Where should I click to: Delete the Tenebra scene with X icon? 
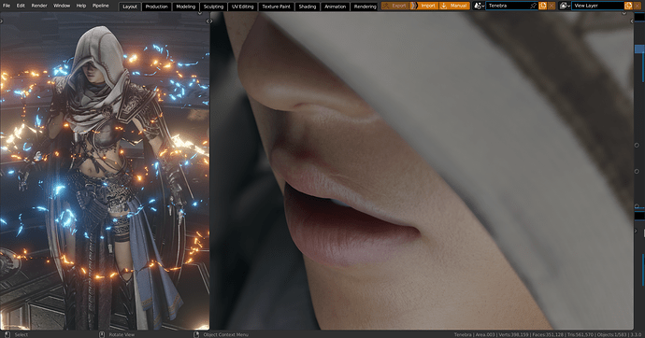click(552, 6)
